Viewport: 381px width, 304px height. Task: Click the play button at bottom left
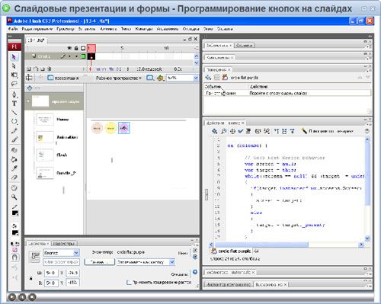[12, 297]
